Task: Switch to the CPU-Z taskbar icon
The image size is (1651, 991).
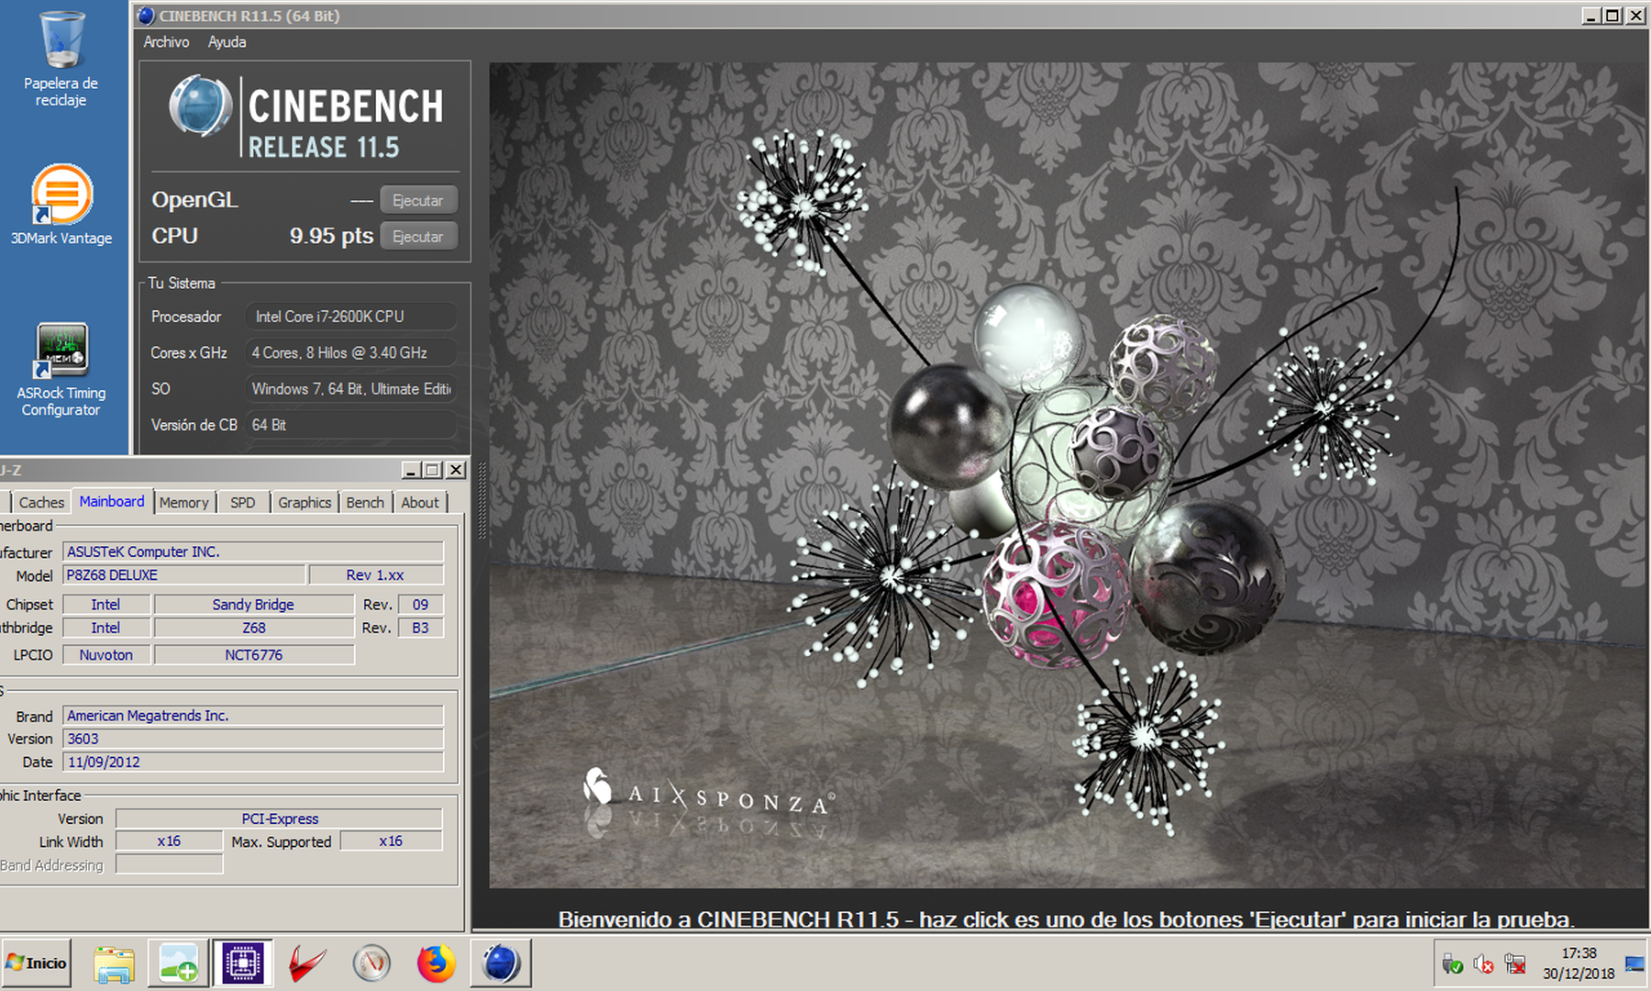Action: pos(243,963)
